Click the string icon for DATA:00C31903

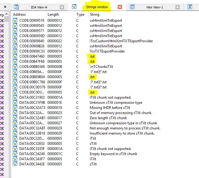coord(15,97)
